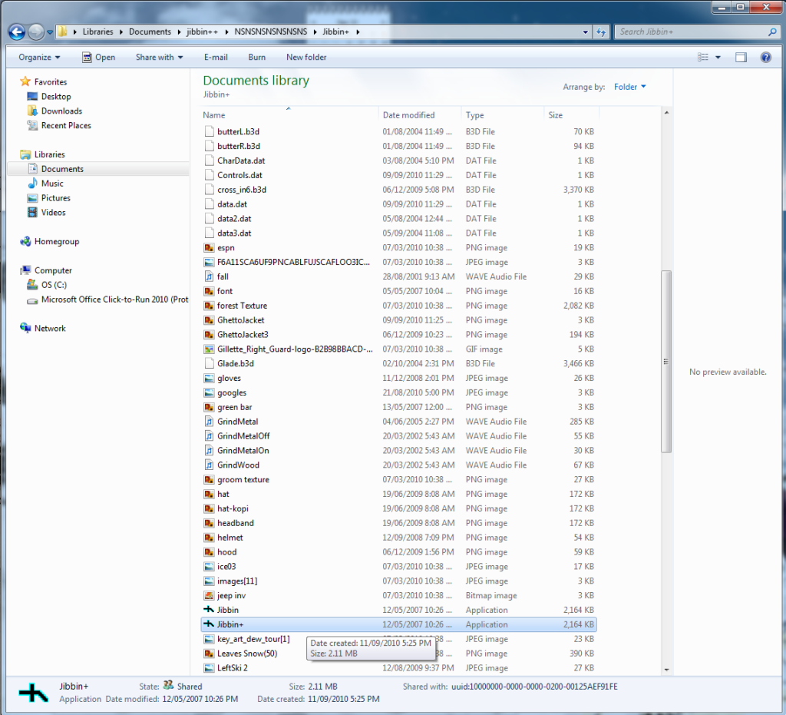
Task: Open the change view options dropdown arrow
Action: pos(718,58)
